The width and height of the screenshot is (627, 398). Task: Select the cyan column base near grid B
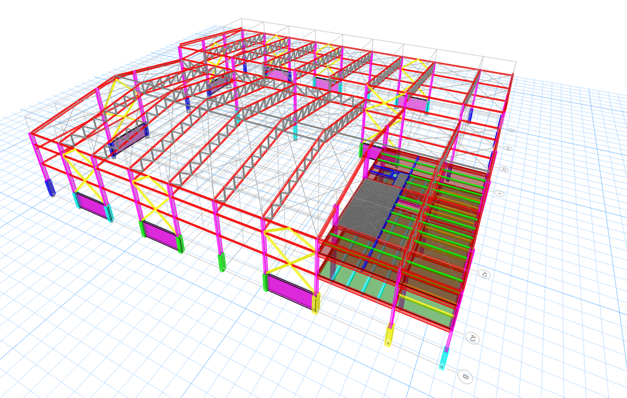pyautogui.click(x=444, y=358)
